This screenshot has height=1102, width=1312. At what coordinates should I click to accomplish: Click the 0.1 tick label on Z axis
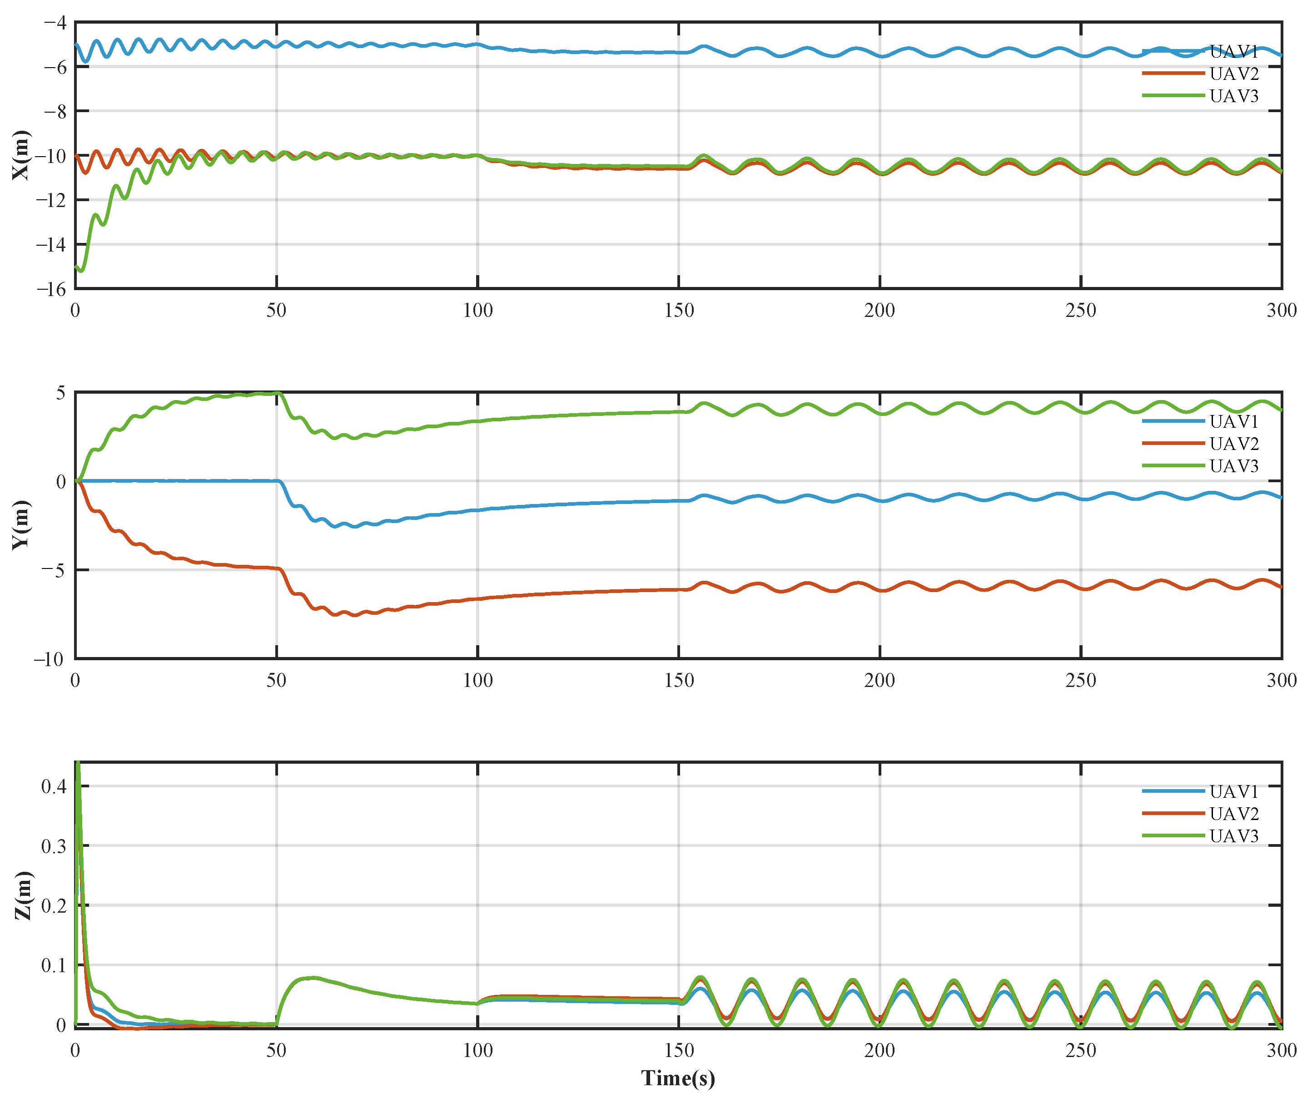[x=54, y=965]
